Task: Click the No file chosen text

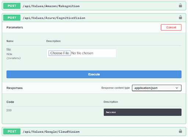Action: [82, 53]
